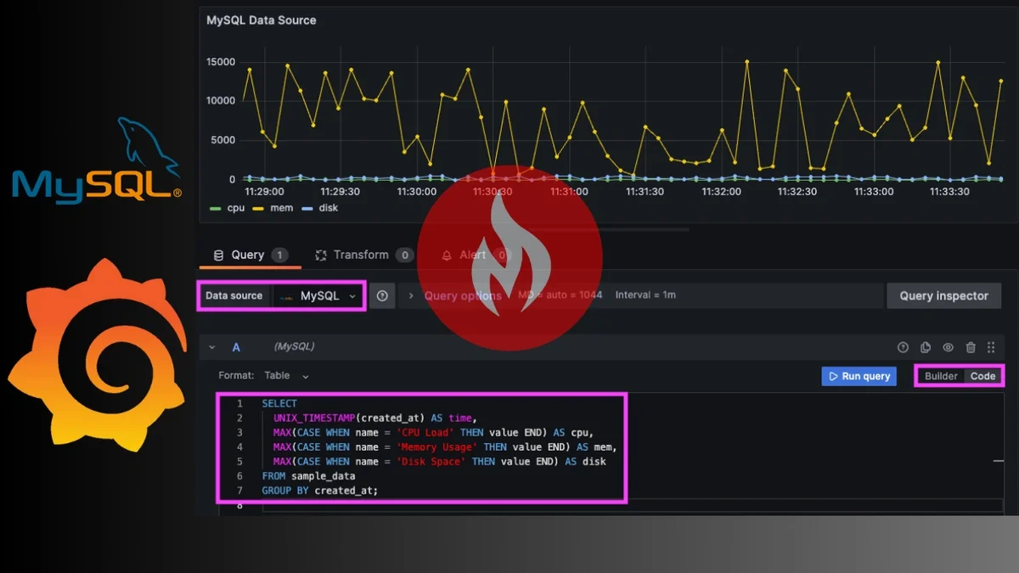Show query A help
The image size is (1019, 573).
tap(903, 347)
